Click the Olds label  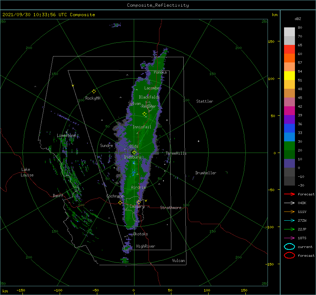click(134, 146)
